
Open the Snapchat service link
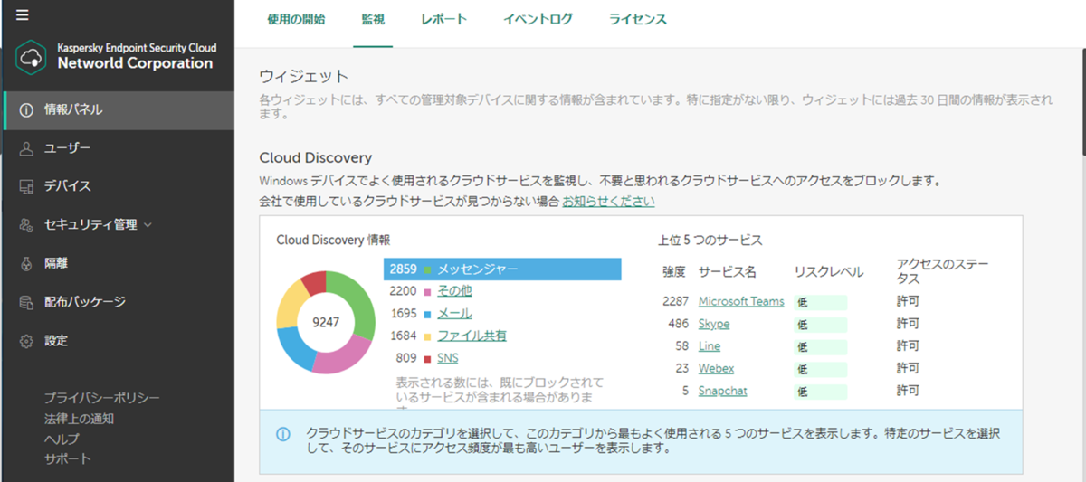[x=722, y=391]
